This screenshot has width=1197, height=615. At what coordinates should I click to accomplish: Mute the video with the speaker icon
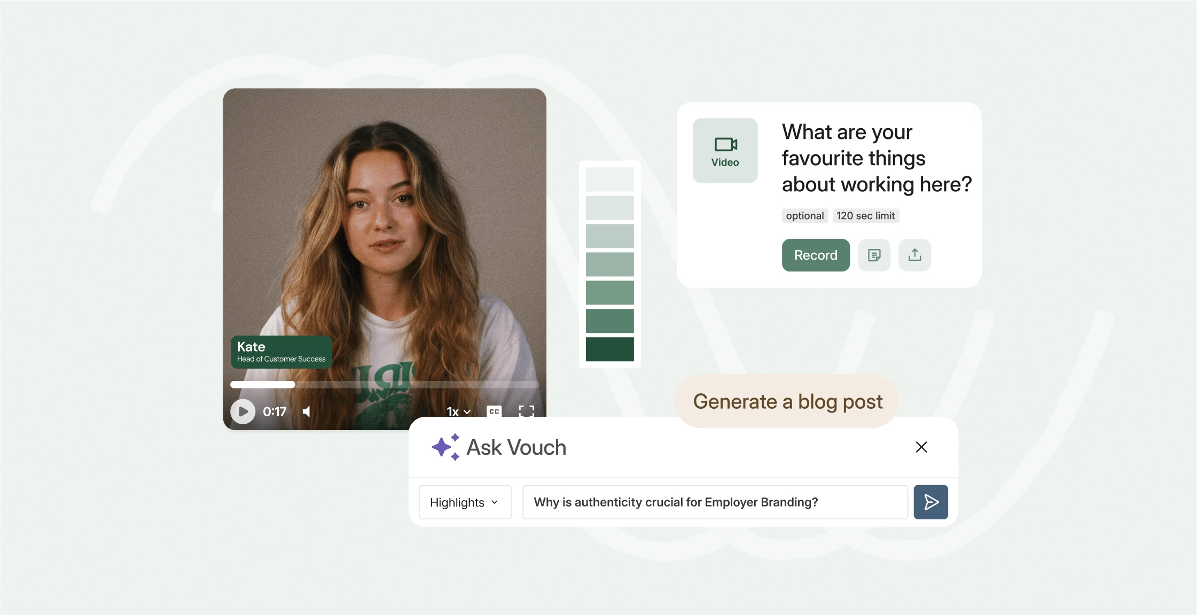click(307, 411)
